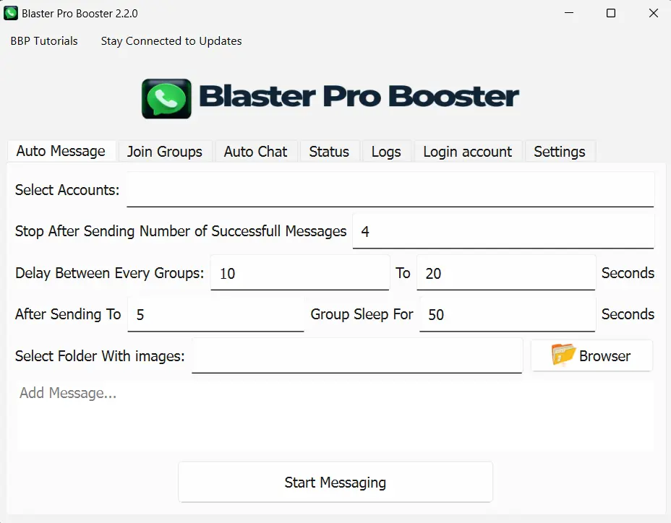Switch to the Join Groups tab
This screenshot has width=671, height=523.
coord(165,152)
